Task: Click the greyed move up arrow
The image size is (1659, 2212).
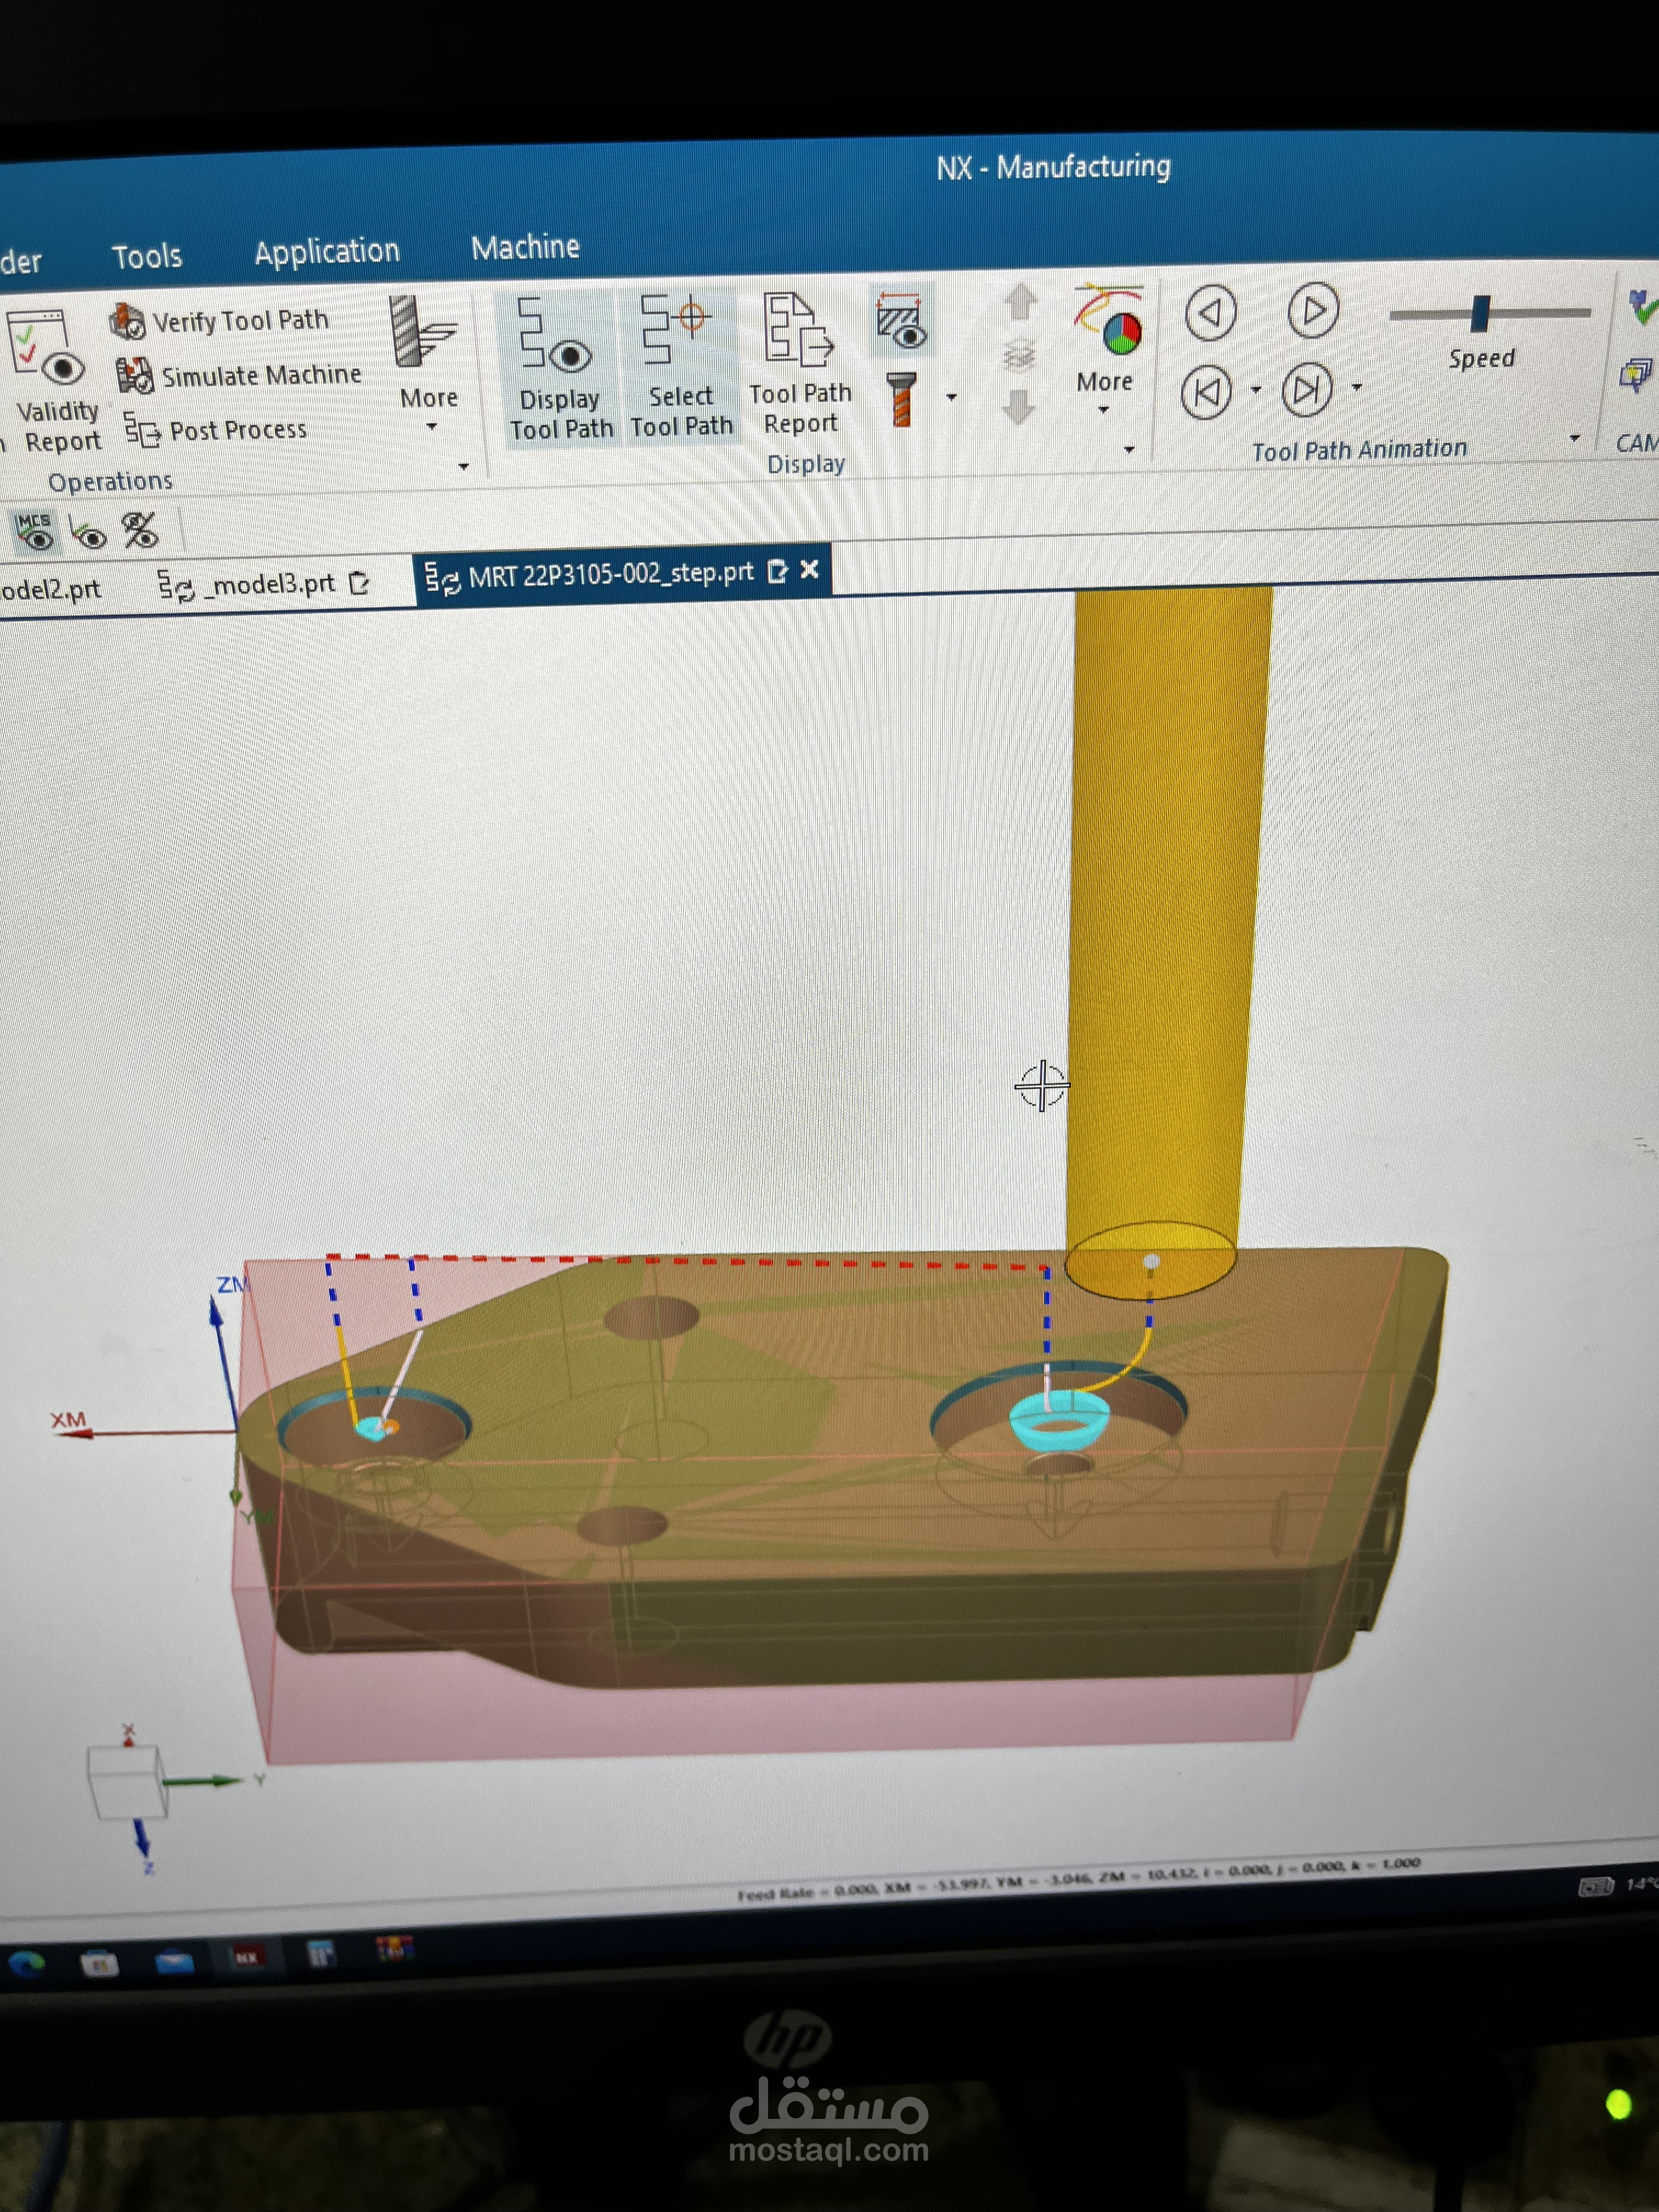Action: pyautogui.click(x=1020, y=302)
